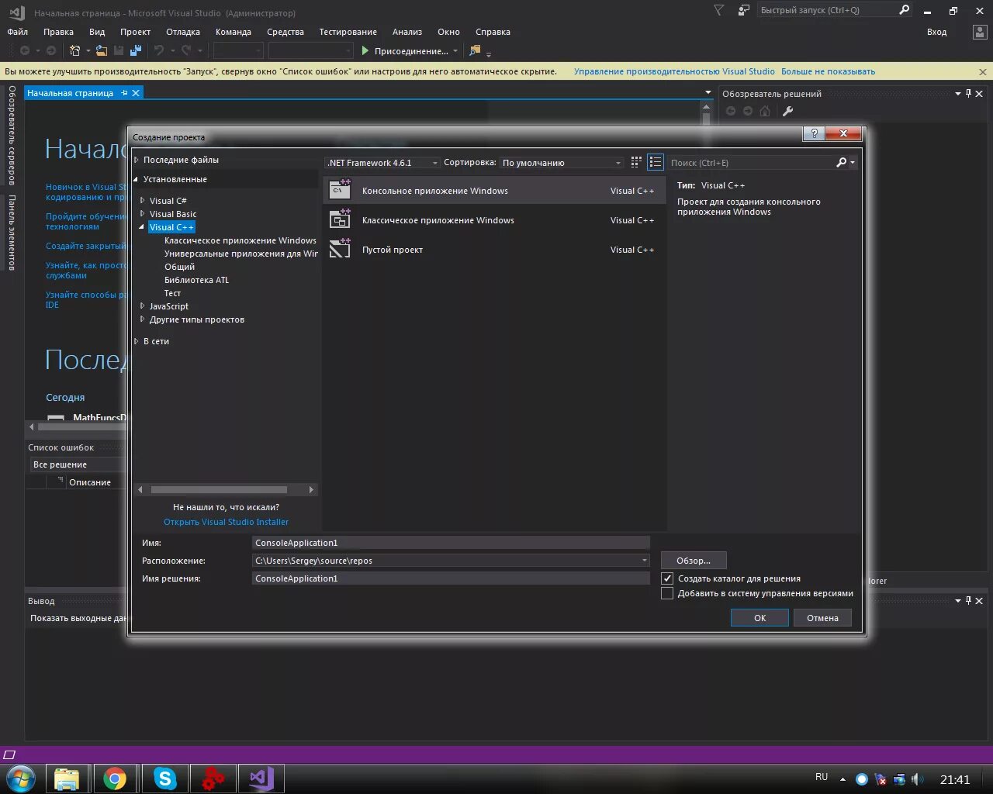Image resolution: width=993 pixels, height=794 pixels.
Task: Open Google Chrome from taskbar
Action: click(x=115, y=778)
